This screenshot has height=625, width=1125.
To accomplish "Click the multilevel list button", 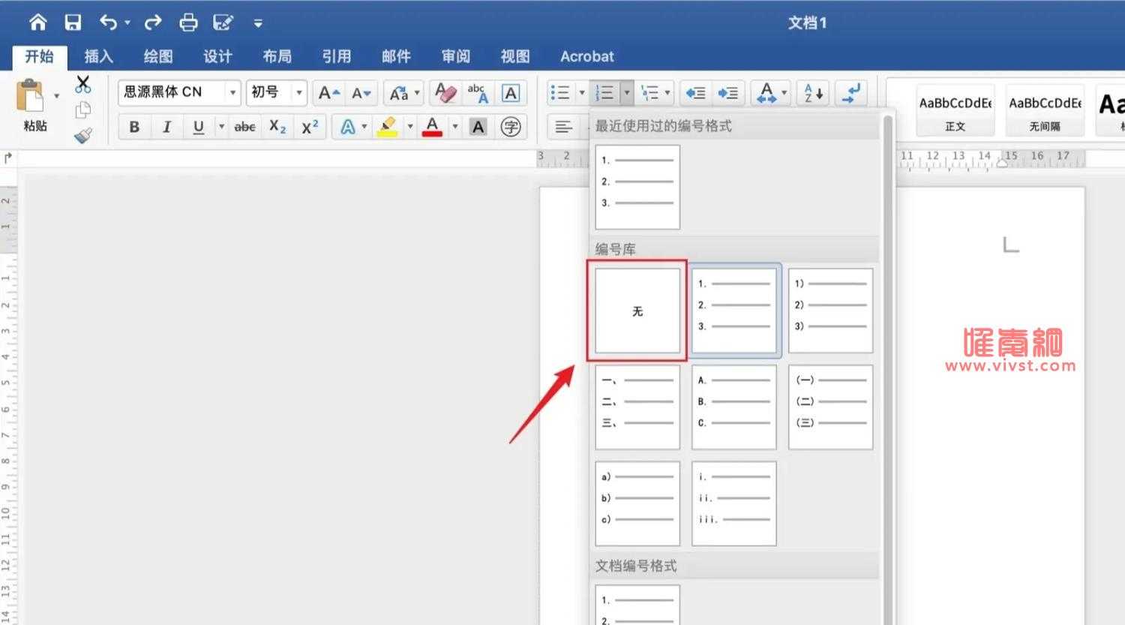I will (x=649, y=93).
